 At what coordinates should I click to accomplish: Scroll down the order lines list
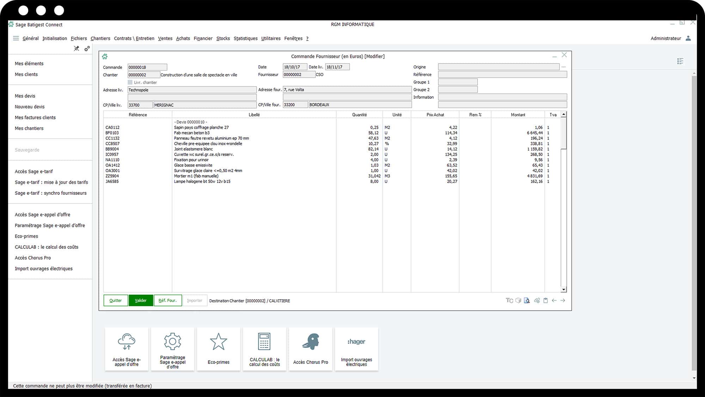563,289
